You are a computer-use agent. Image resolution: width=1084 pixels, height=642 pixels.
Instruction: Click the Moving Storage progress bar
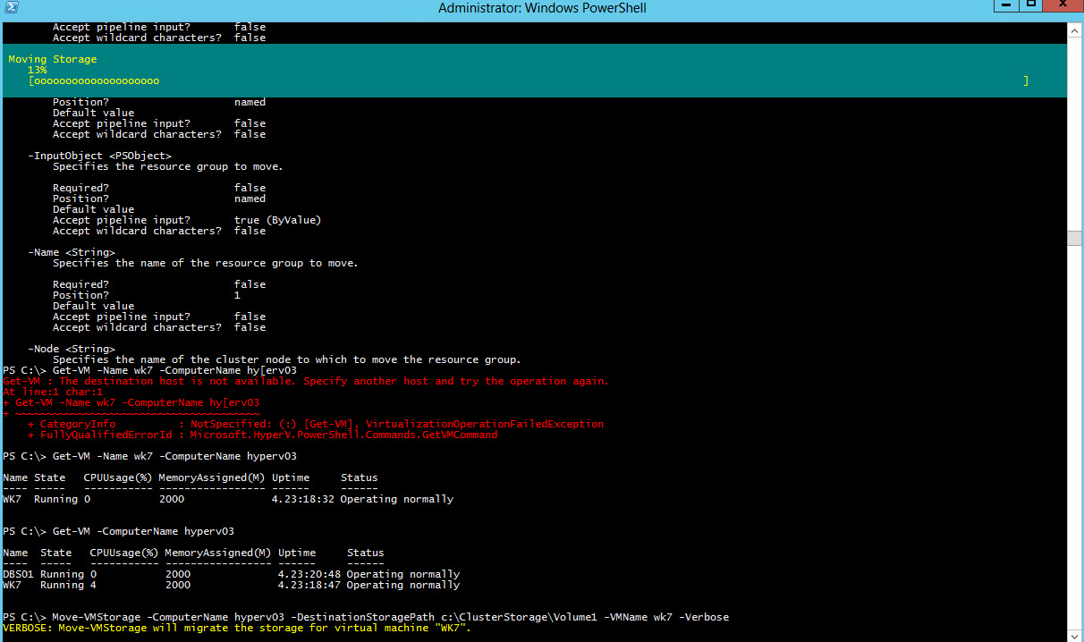pyautogui.click(x=528, y=81)
